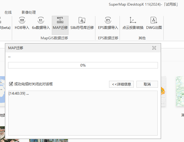Click the EPS数据迁移 group label
Image resolution: width=184 pixels, height=142 pixels.
point(108,38)
